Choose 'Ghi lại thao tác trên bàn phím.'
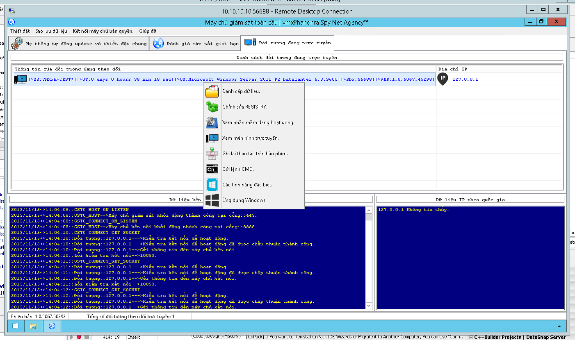575x340 pixels. pos(254,154)
